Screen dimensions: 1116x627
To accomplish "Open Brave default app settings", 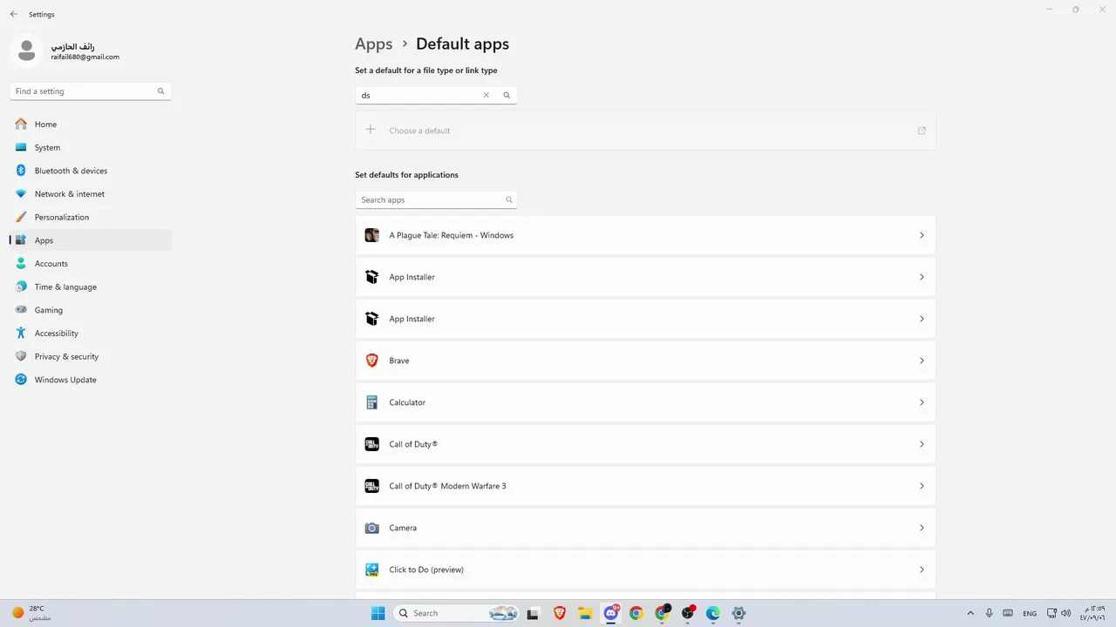I will tap(645, 361).
